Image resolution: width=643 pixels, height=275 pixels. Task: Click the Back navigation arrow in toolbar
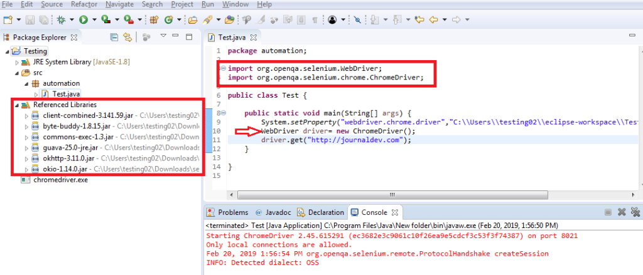coord(433,20)
